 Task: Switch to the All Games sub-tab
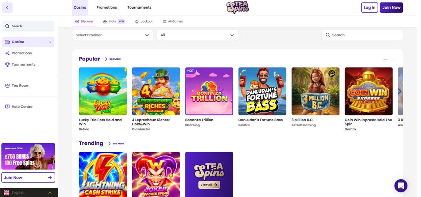tap(172, 21)
